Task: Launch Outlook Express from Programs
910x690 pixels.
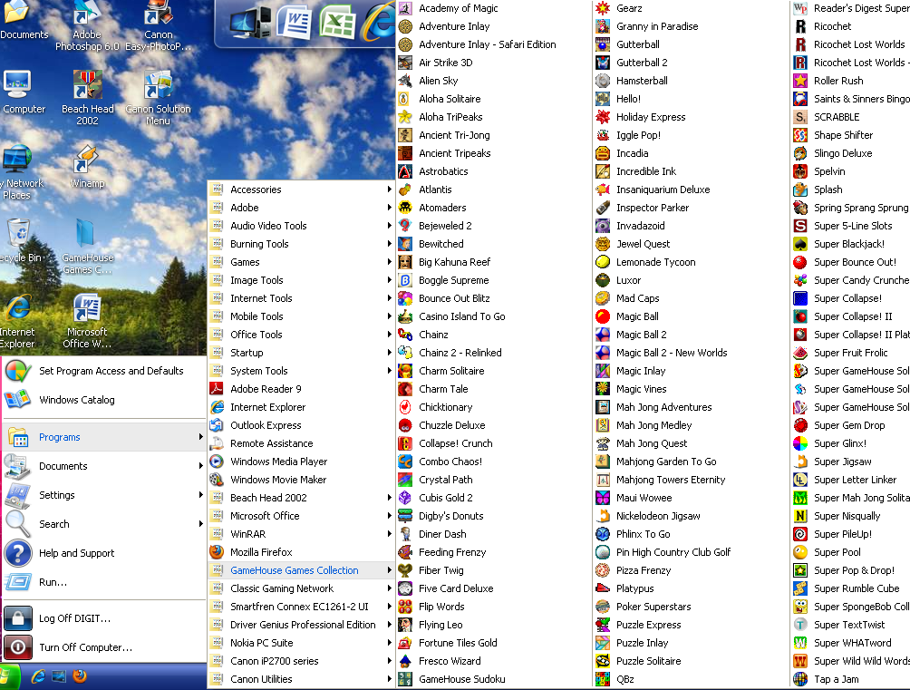Action: click(301, 425)
